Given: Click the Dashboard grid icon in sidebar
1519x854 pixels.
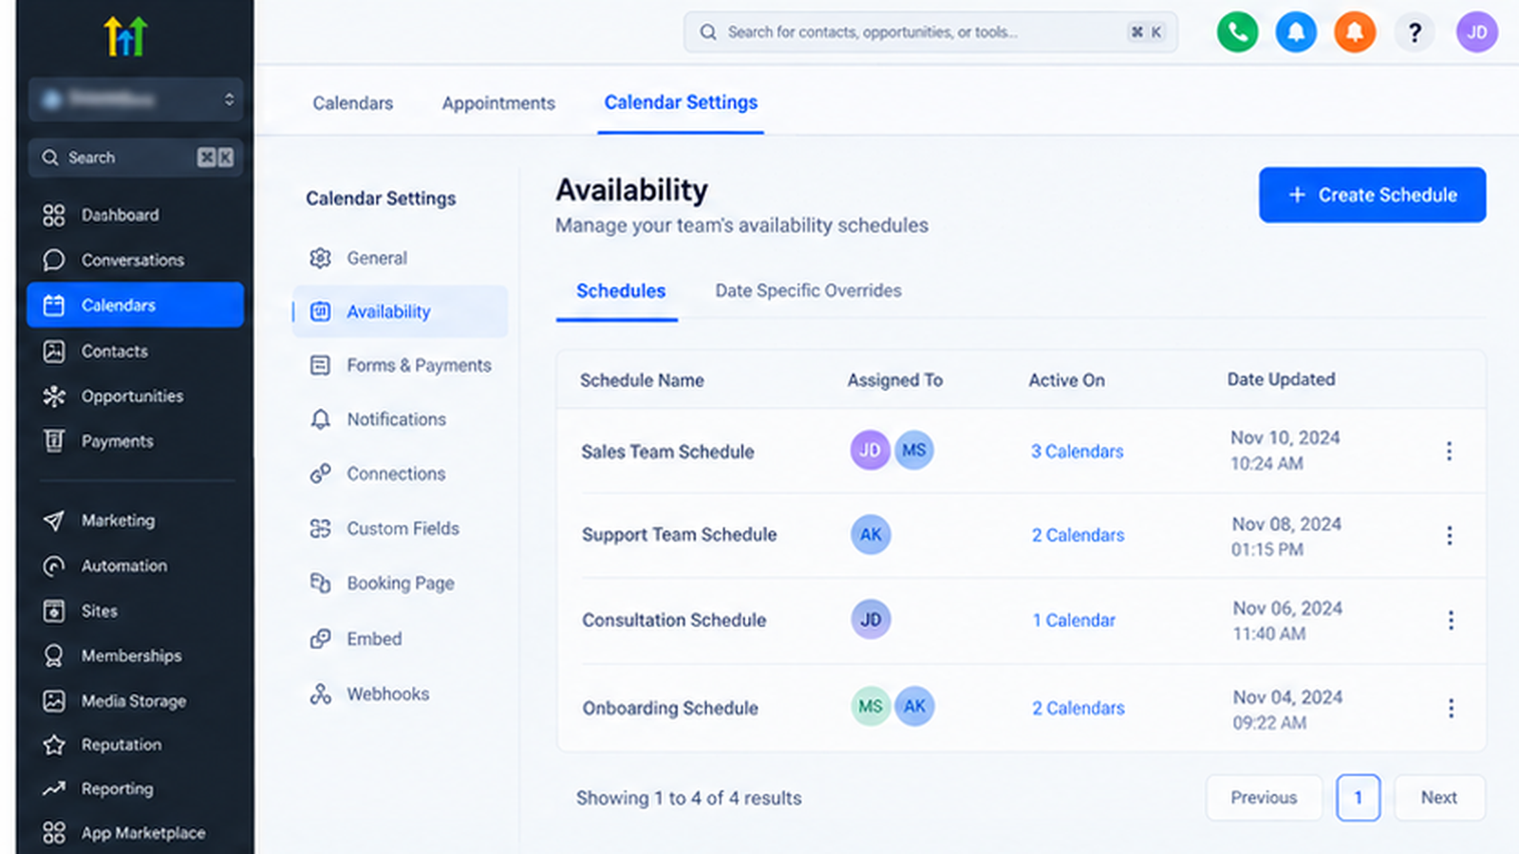Looking at the screenshot, I should [x=54, y=215].
